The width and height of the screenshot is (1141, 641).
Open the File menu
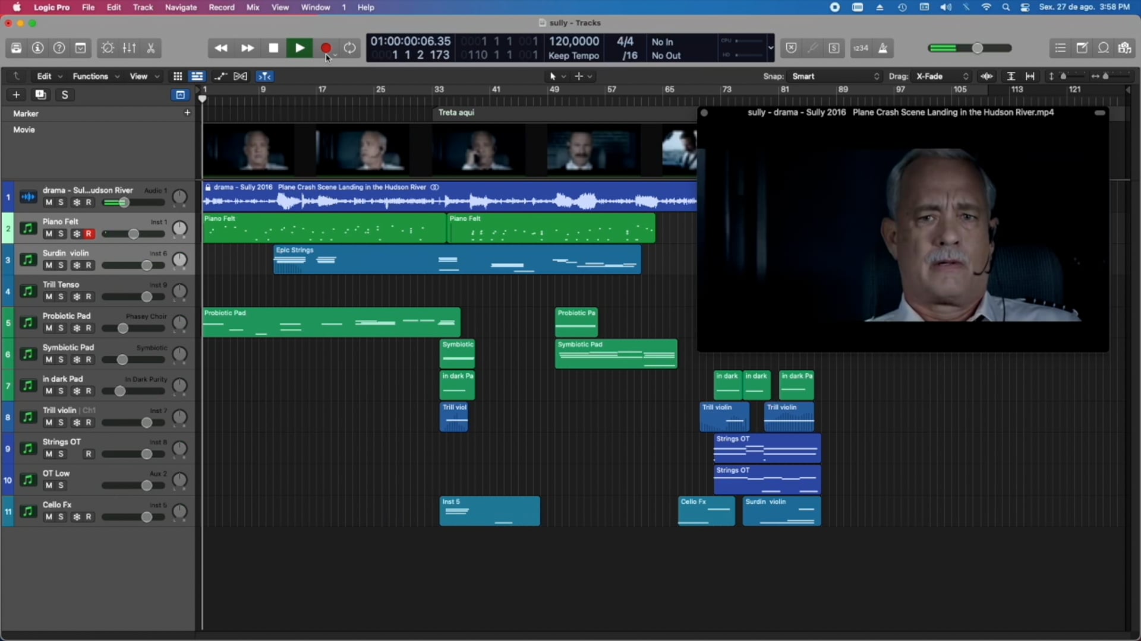point(88,7)
